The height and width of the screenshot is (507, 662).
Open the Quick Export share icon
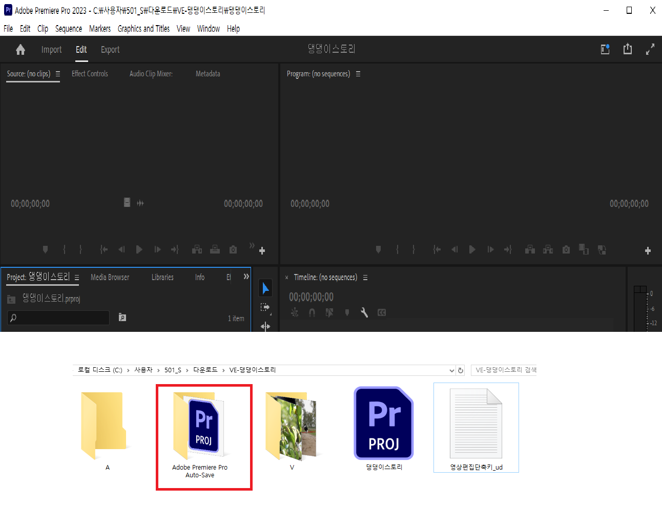(x=628, y=49)
